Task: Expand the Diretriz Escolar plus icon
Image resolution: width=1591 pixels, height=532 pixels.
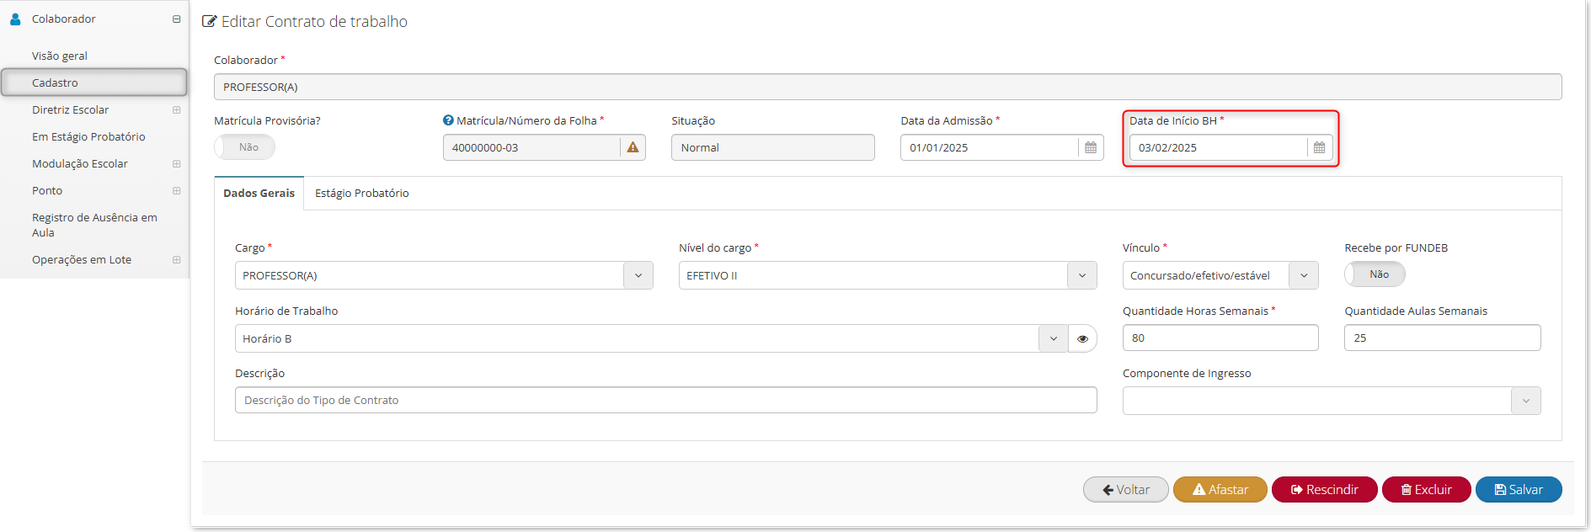Action: pos(176,109)
